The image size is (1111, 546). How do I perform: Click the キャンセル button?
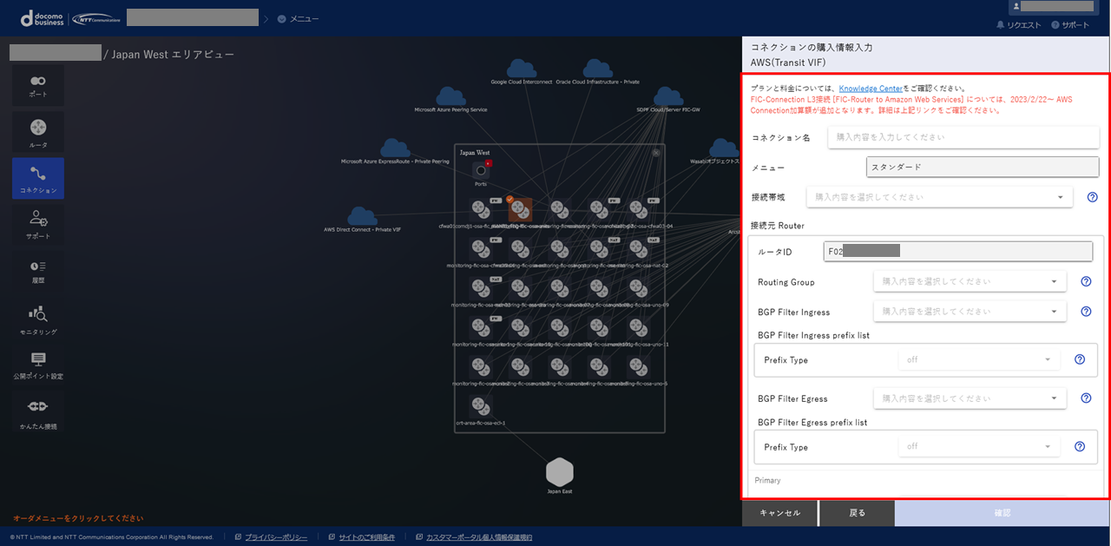point(779,512)
